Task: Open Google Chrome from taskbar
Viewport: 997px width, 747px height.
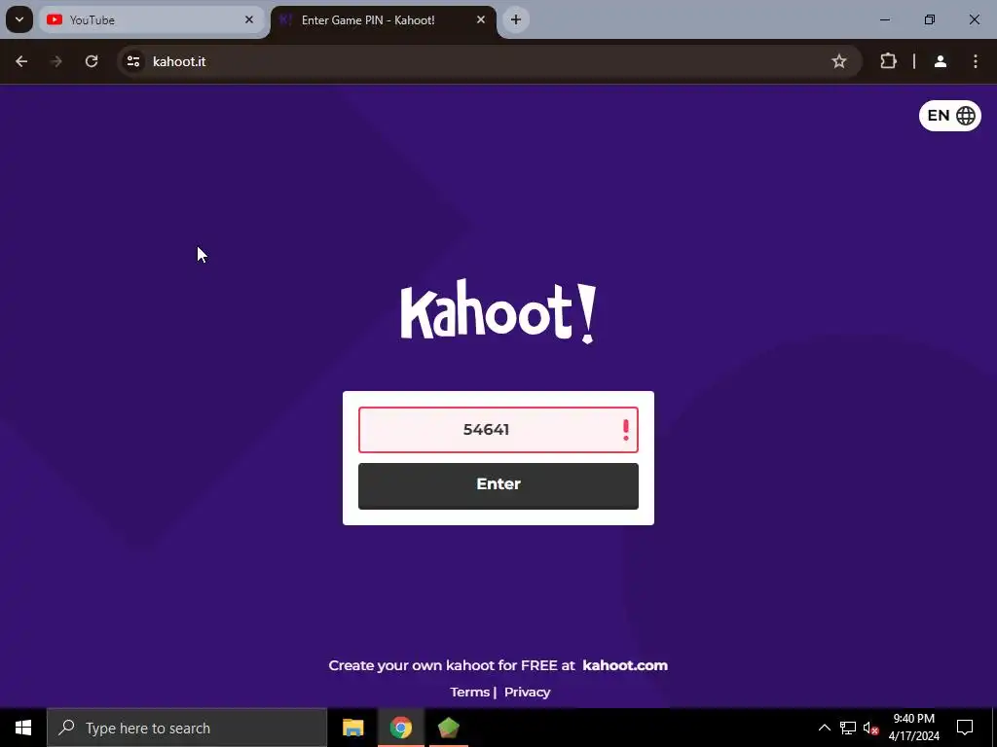Action: point(401,728)
